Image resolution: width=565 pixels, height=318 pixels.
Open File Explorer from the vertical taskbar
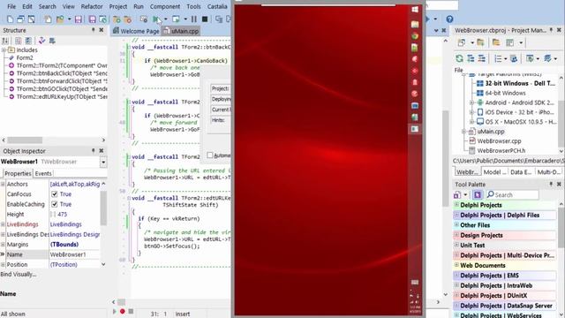pyautogui.click(x=415, y=24)
